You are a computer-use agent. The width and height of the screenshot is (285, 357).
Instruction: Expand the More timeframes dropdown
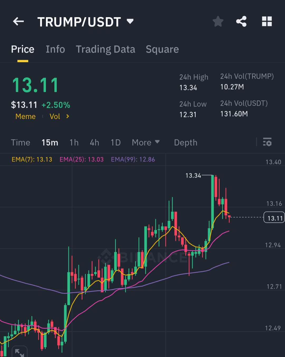coord(146,142)
